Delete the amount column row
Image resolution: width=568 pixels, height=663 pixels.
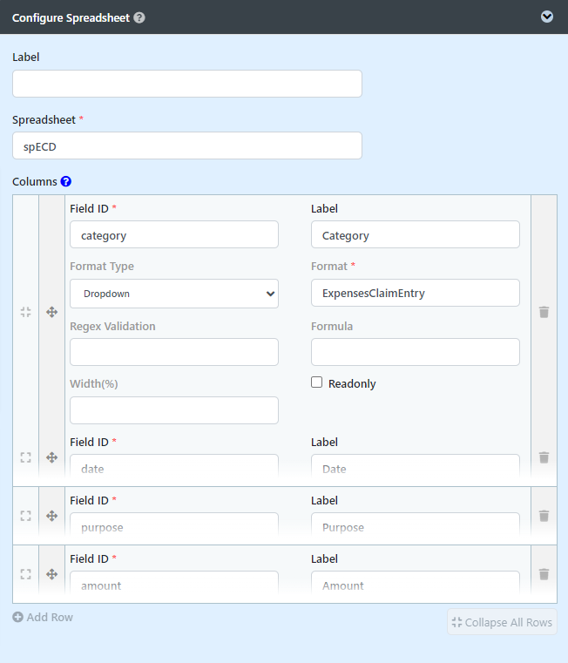[x=544, y=574]
